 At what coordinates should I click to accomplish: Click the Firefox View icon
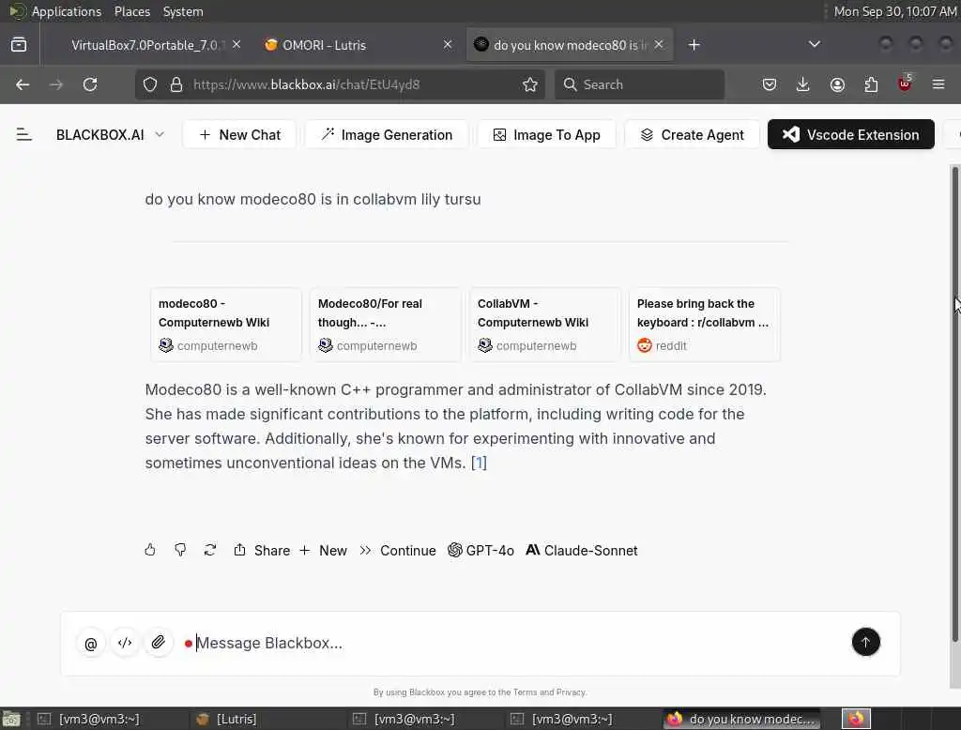click(19, 44)
